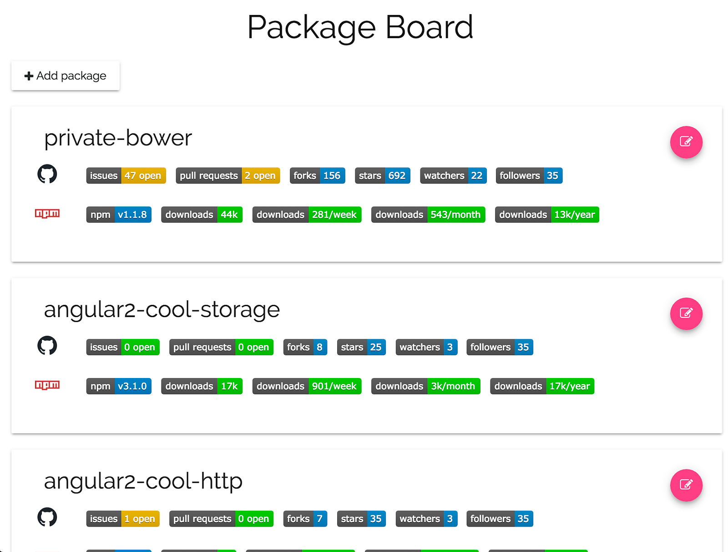Image resolution: width=728 pixels, height=552 pixels.
Task: Click the GitHub icon in angular2-cool-http card
Action: tap(47, 517)
